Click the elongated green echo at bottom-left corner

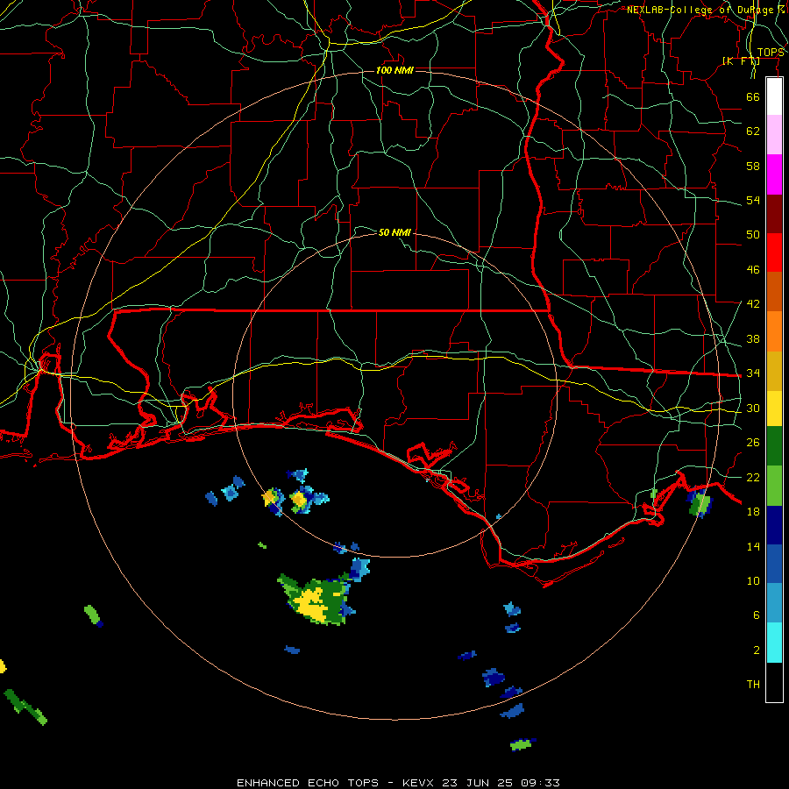pos(25,707)
